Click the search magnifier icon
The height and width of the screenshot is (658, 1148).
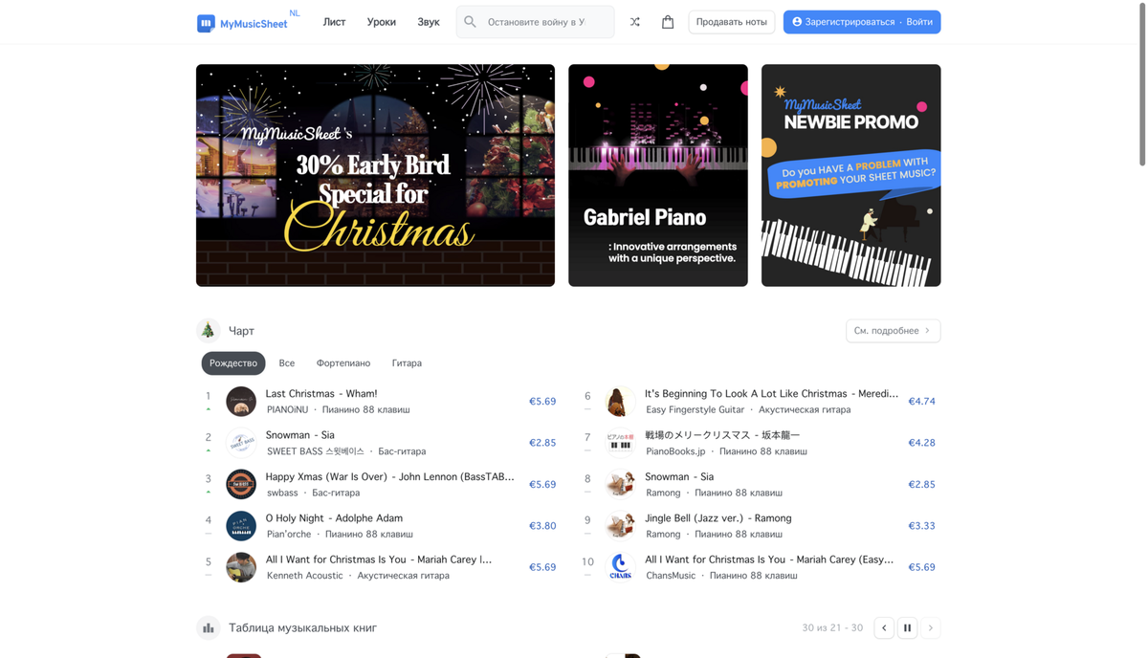point(470,22)
